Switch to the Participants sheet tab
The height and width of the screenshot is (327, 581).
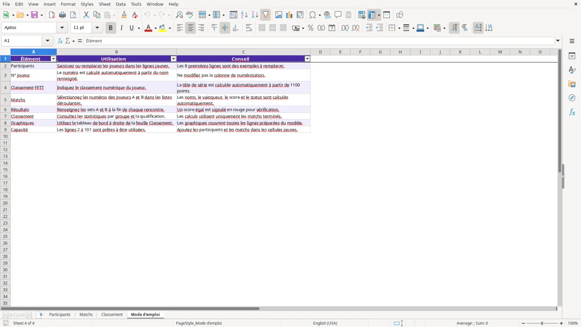pyautogui.click(x=60, y=315)
